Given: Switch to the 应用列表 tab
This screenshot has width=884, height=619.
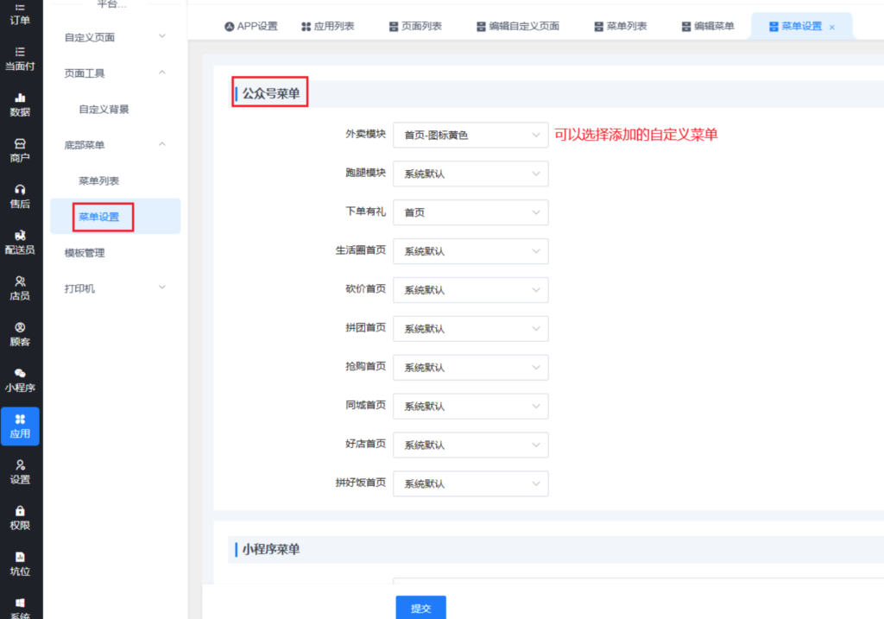Looking at the screenshot, I should pyautogui.click(x=328, y=26).
